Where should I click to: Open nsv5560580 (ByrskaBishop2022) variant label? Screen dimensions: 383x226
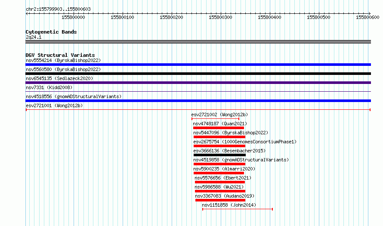point(63,69)
